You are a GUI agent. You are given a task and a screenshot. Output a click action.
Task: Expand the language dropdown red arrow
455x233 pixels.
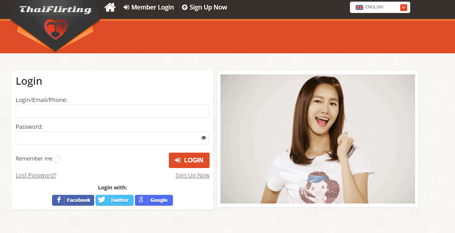403,8
